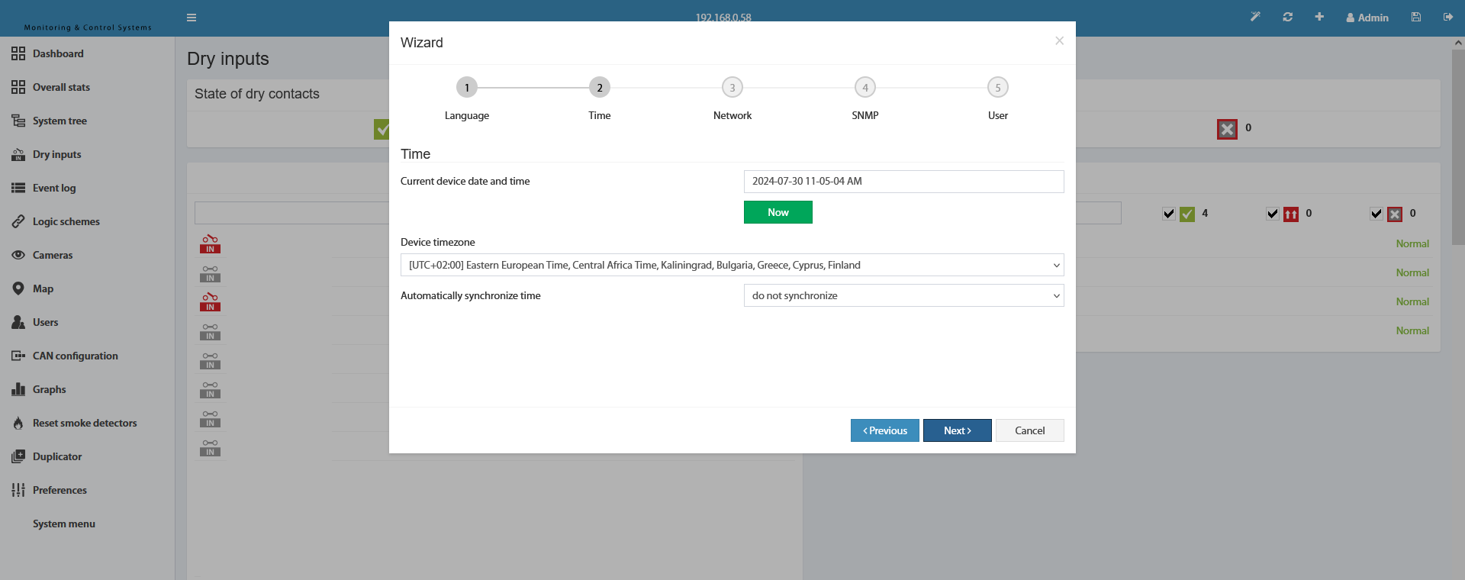The image size is (1465, 580).
Task: Open Graphs from the sidebar
Action: coord(49,389)
